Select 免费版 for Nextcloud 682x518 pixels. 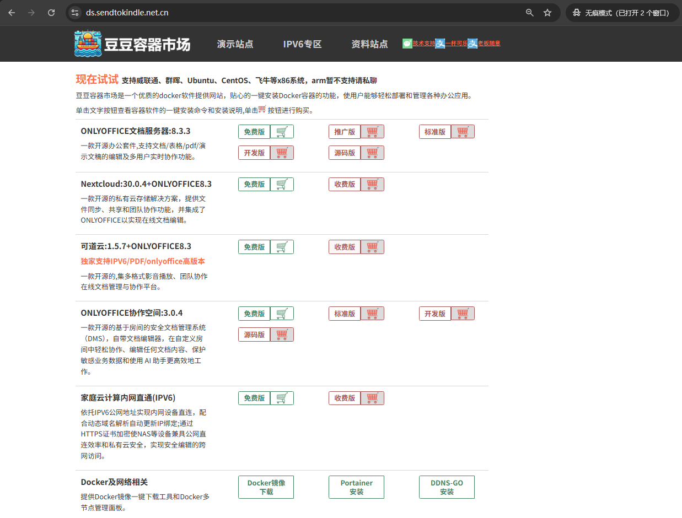click(x=254, y=184)
